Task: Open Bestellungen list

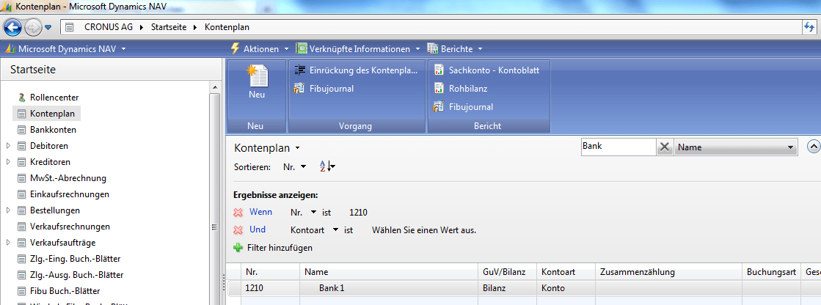Action: (55, 210)
